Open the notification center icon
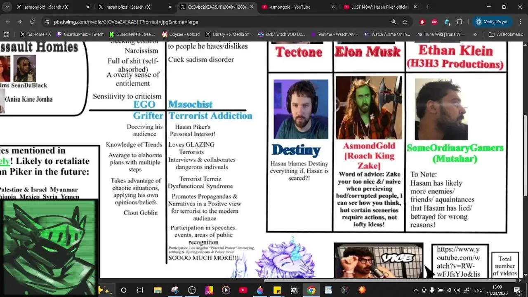This screenshot has height=297, width=528. click(x=517, y=290)
